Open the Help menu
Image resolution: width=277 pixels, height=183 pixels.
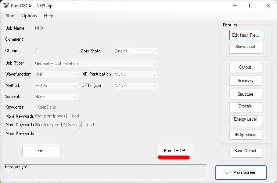[x=48, y=16]
